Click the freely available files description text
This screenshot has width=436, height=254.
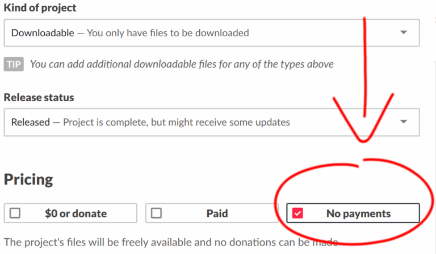(170, 242)
